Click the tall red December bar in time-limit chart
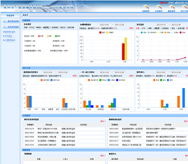188x164 pixels. tap(123, 52)
